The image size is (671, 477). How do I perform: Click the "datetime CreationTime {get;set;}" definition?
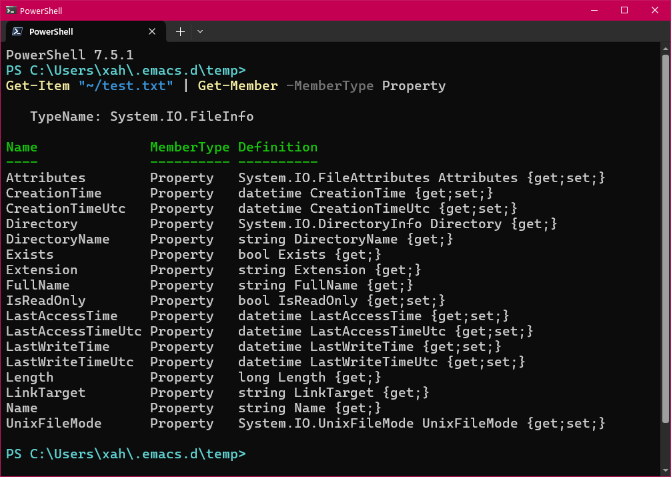click(x=366, y=193)
